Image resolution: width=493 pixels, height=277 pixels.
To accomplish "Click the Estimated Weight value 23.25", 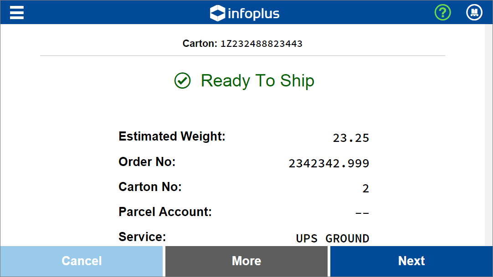I will 351,138.
